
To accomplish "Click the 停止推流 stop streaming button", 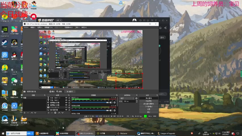I will [x=149, y=98].
